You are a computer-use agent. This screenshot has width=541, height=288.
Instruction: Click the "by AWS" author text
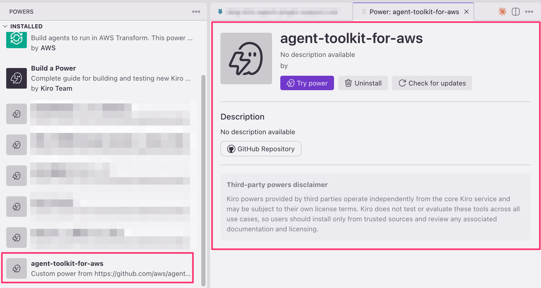point(43,48)
